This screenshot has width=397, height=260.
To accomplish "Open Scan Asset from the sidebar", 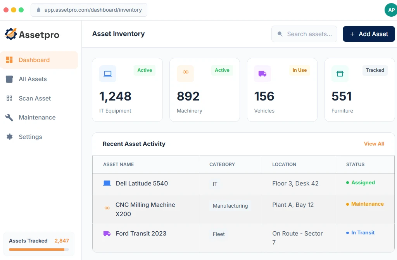I will click(35, 99).
